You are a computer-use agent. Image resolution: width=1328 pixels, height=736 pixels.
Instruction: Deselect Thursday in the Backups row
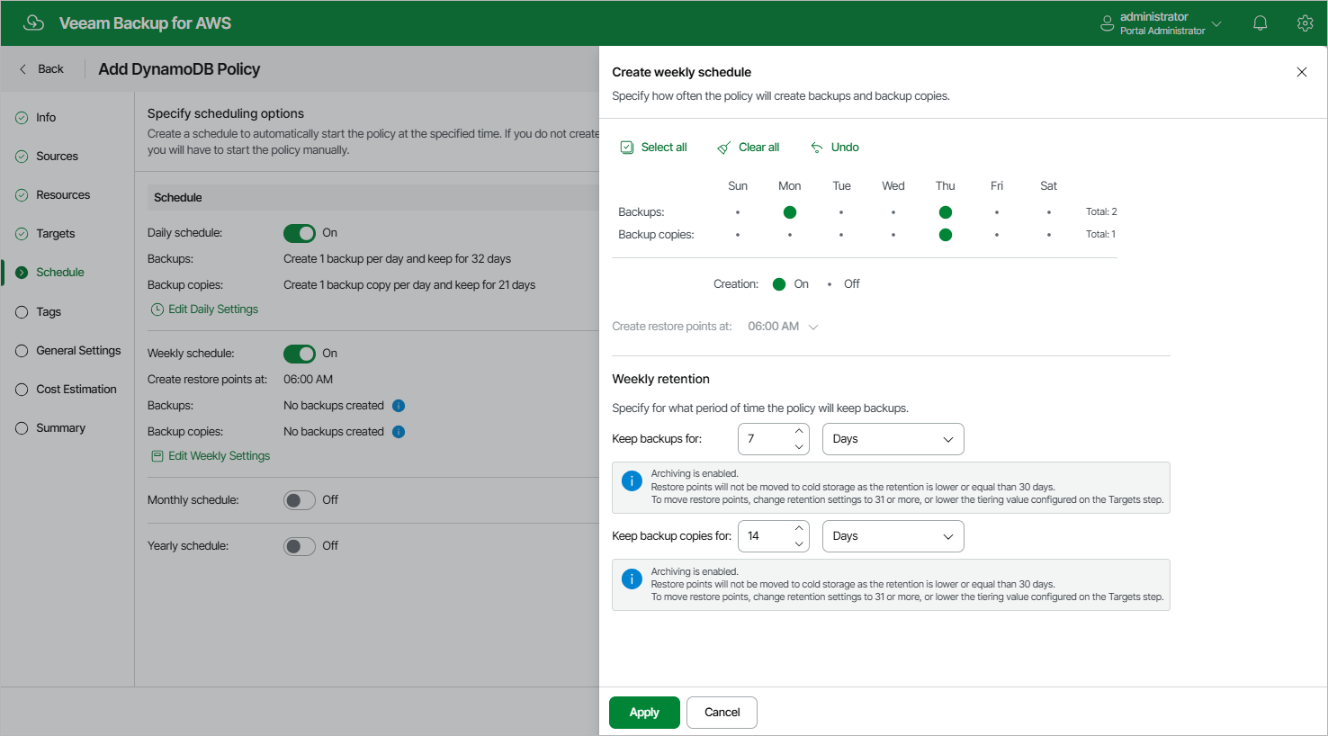(x=946, y=212)
